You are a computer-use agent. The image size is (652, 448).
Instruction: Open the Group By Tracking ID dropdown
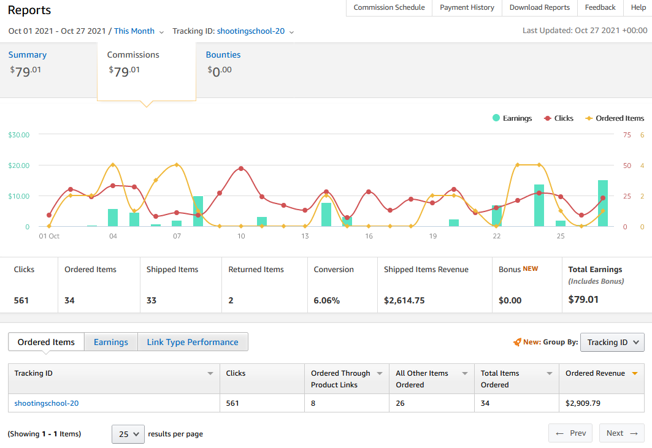(x=612, y=342)
